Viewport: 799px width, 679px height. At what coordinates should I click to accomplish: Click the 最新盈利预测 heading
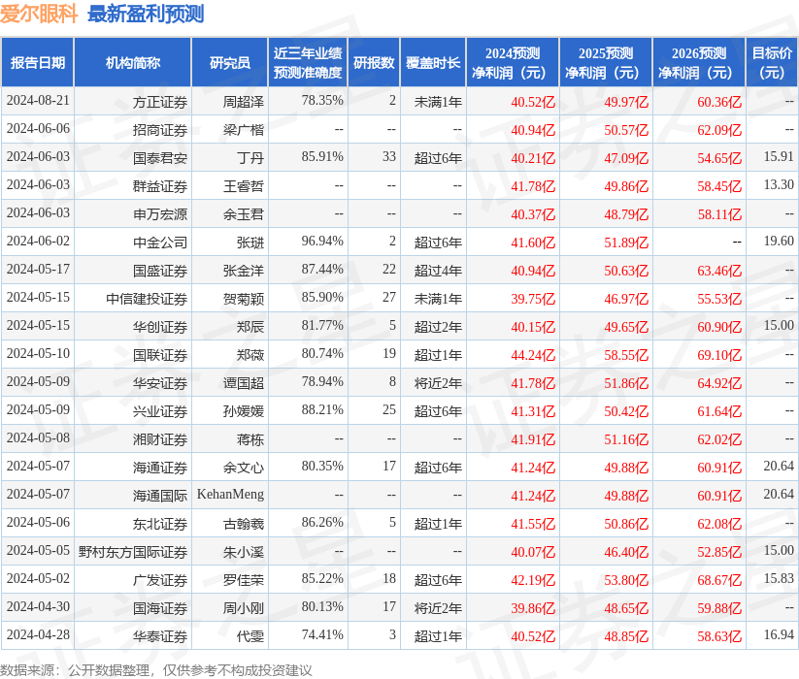(146, 14)
